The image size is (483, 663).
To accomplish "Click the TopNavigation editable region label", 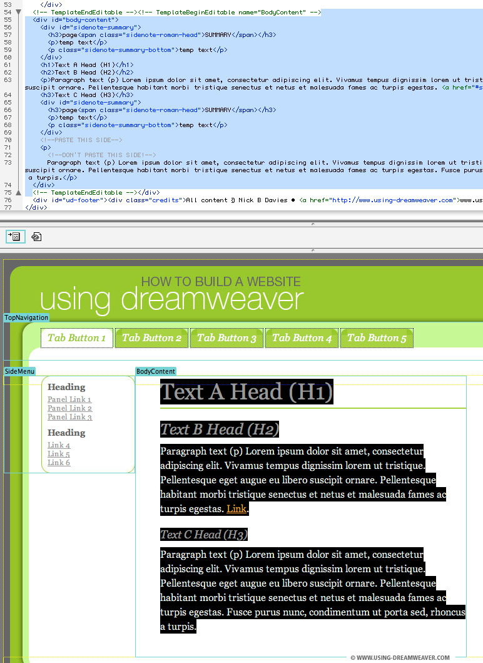I will coord(26,317).
